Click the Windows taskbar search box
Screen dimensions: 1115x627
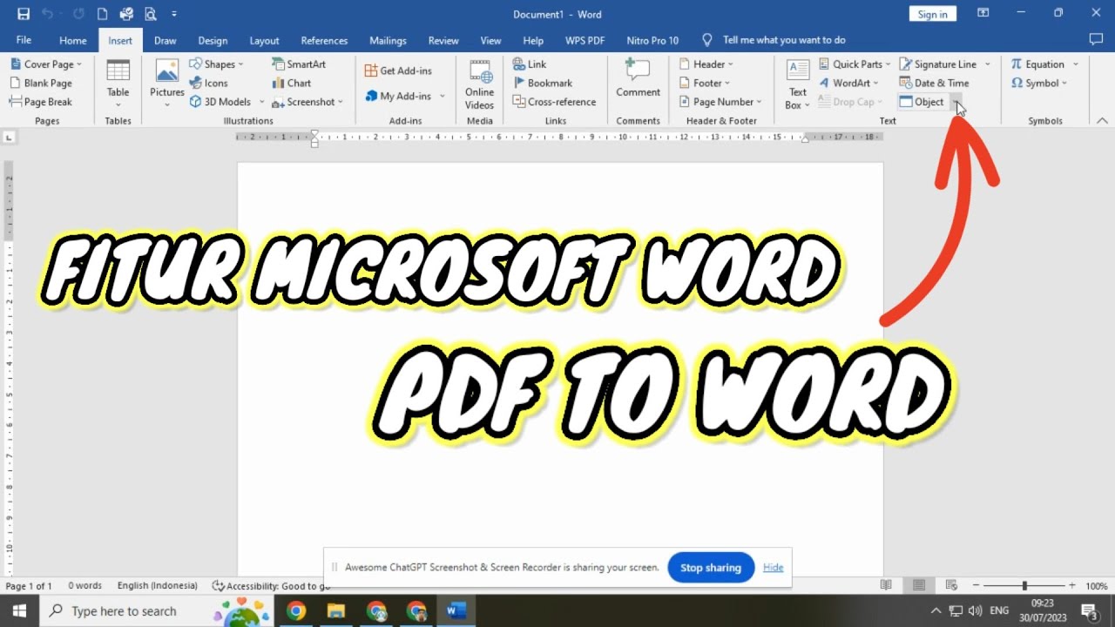[x=159, y=611]
